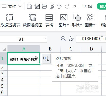
Task: Click the Print icon
Action: click(44, 6)
